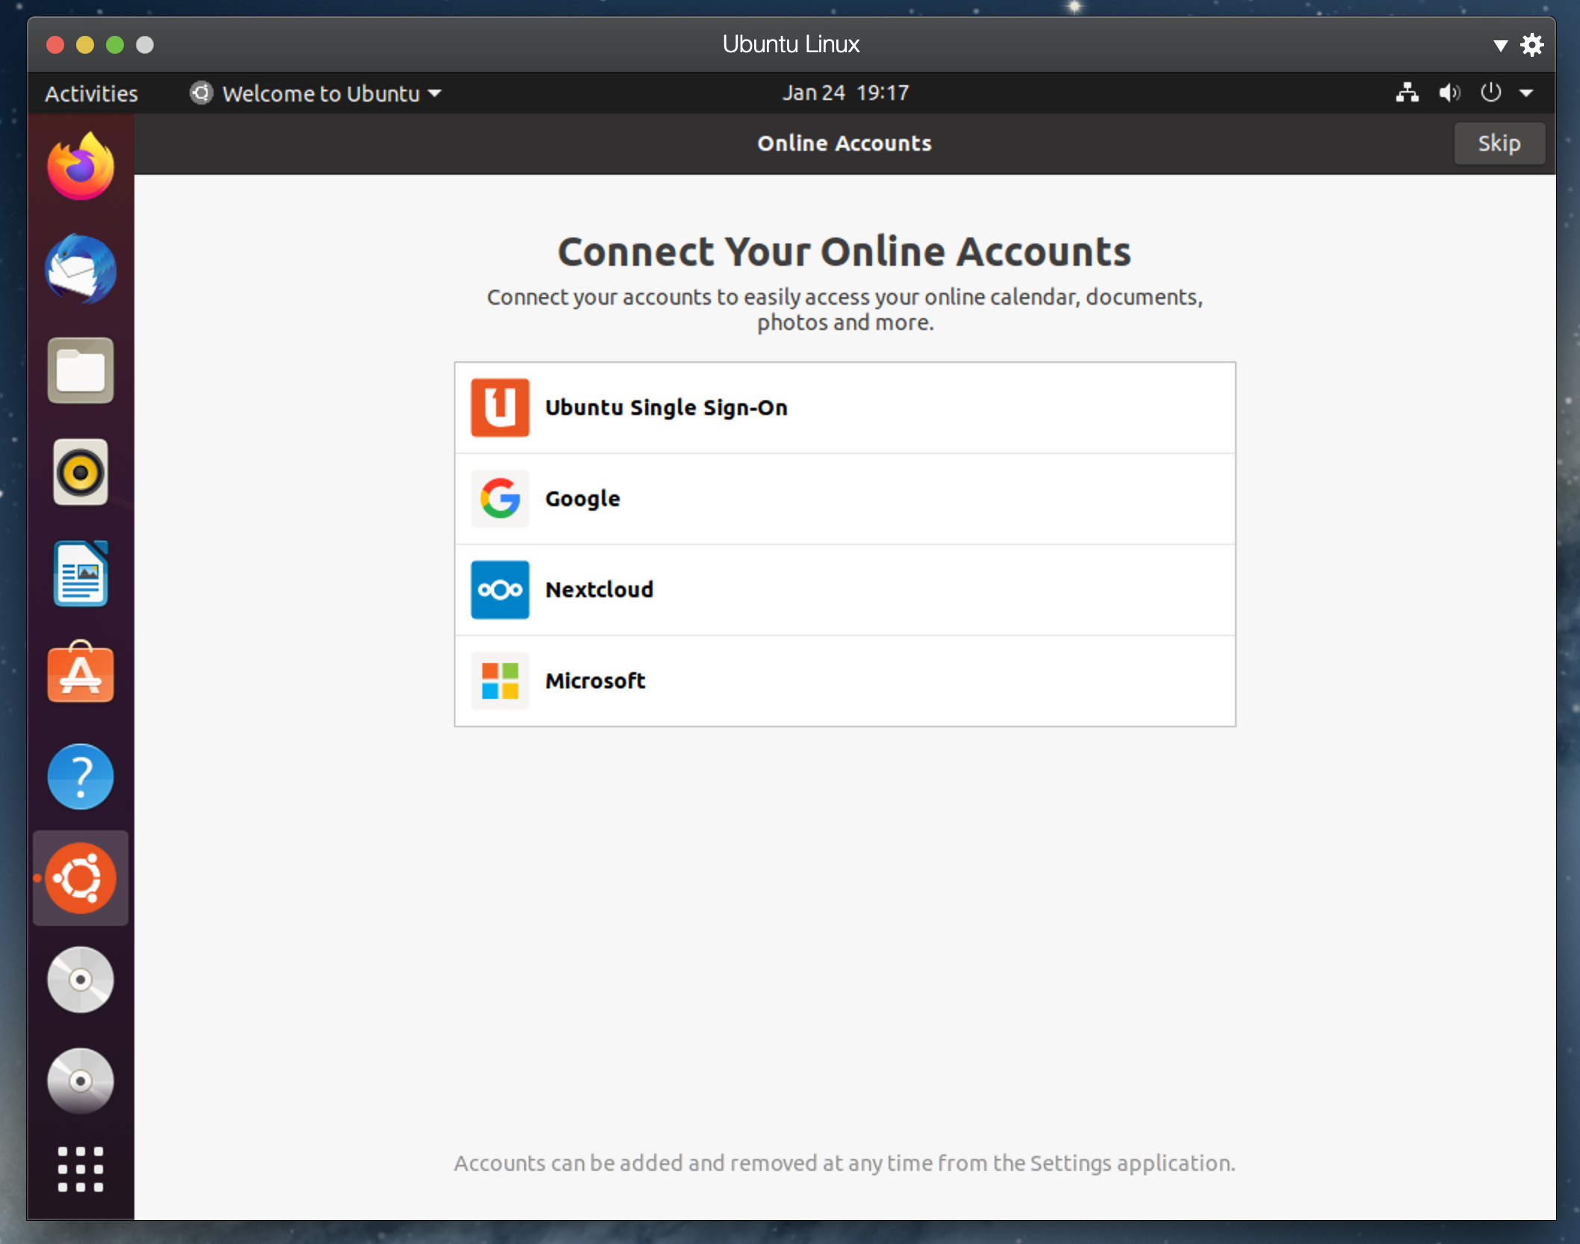Viewport: 1580px width, 1244px height.
Task: Show Applications grid at dock bottom
Action: click(x=81, y=1169)
